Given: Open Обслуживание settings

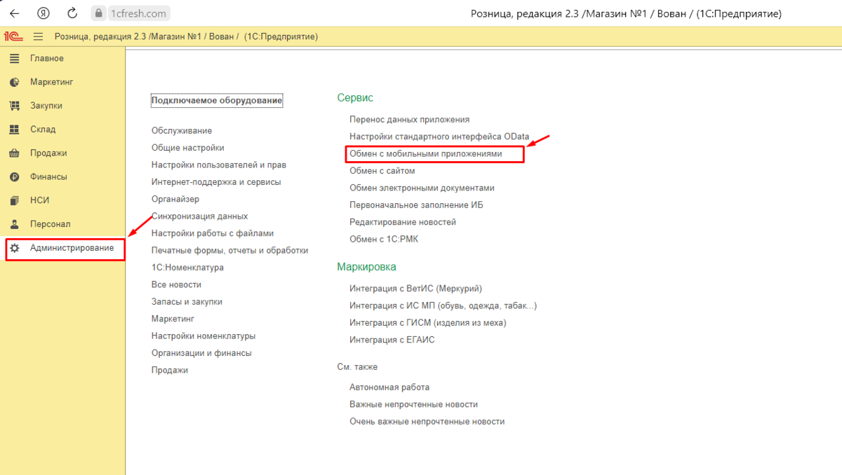Looking at the screenshot, I should pyautogui.click(x=182, y=130).
